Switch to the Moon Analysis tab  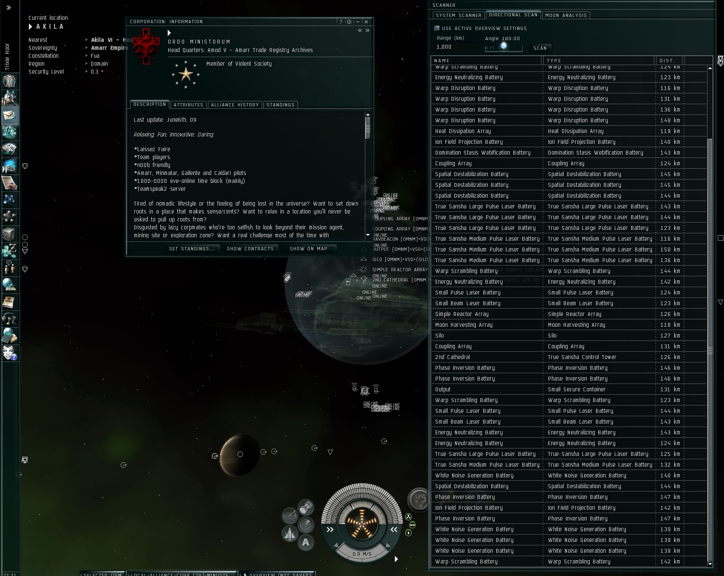567,15
